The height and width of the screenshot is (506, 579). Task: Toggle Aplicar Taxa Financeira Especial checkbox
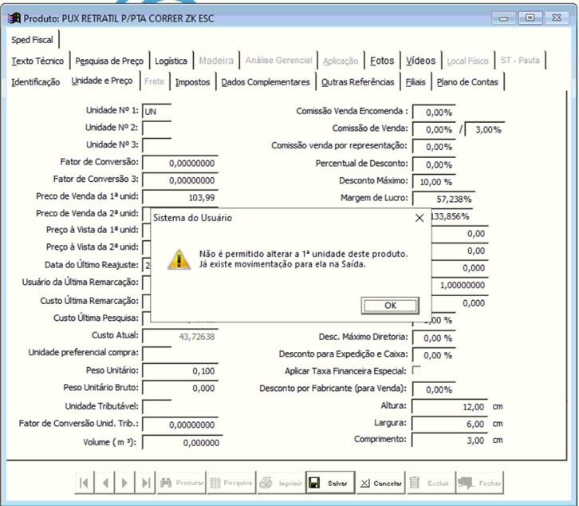(416, 370)
